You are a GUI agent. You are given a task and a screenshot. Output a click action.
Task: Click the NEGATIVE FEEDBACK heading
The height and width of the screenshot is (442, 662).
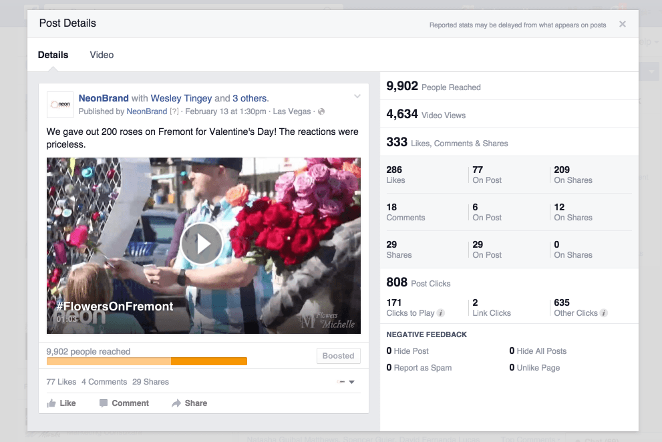[x=426, y=335]
